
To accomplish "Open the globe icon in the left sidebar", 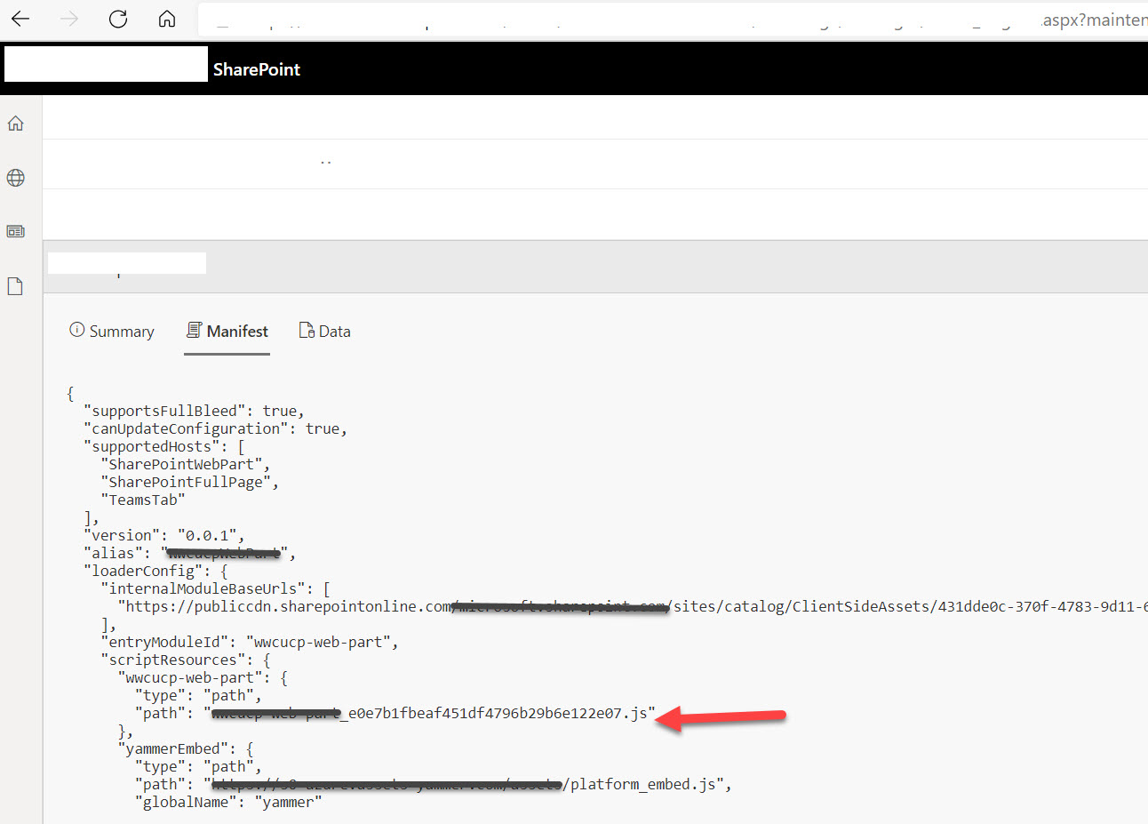I will [x=15, y=177].
